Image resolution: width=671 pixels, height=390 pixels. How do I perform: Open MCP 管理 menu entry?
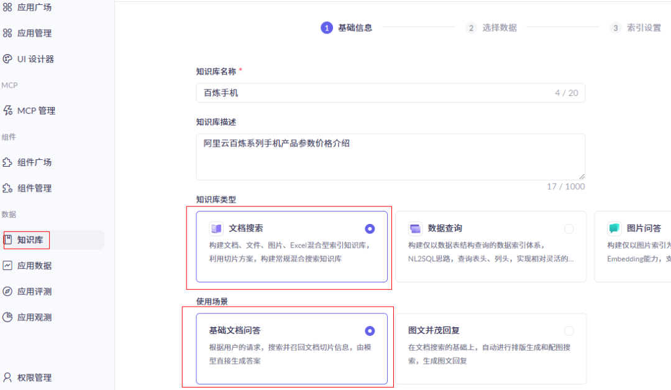[37, 111]
